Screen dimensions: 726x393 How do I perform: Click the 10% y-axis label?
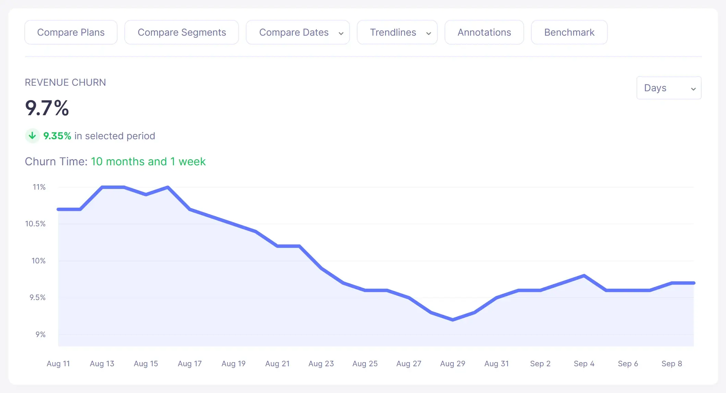point(38,261)
